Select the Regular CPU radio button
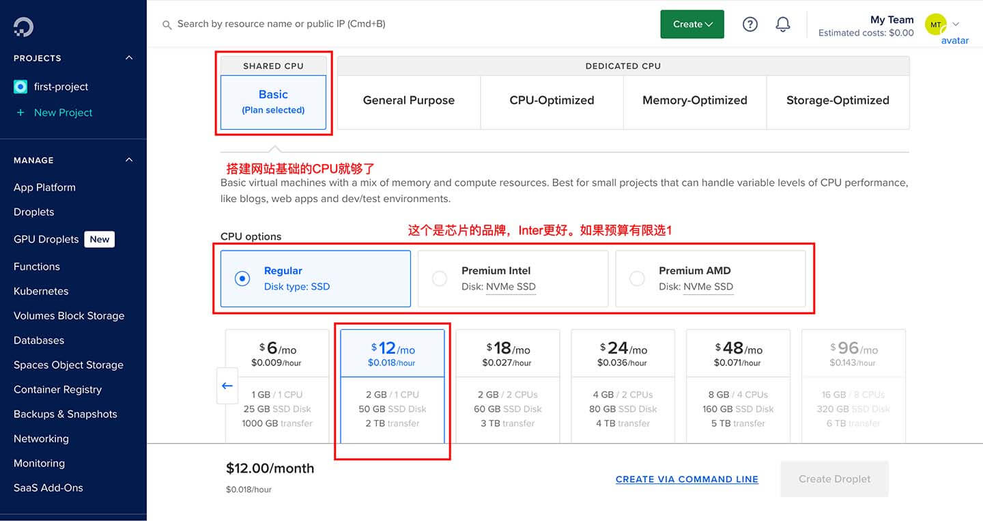 [242, 279]
